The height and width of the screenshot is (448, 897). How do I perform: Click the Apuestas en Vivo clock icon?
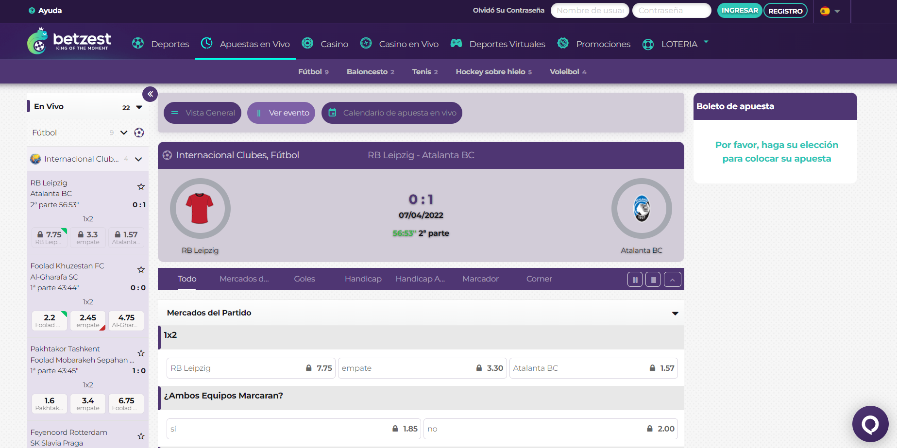tap(207, 43)
